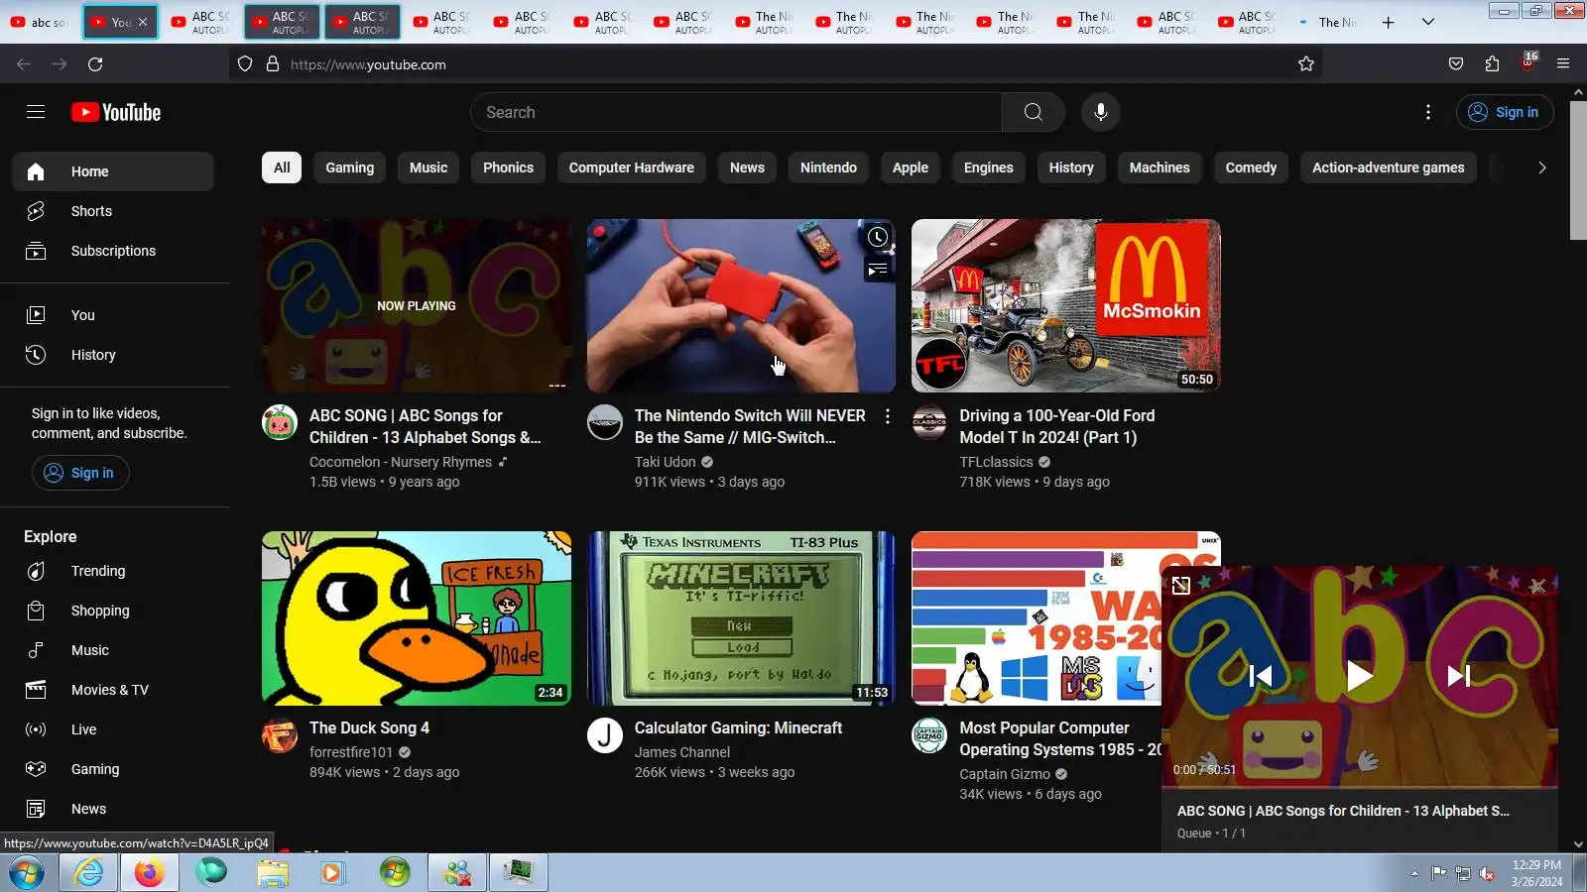Go to Shorts in the sidebar
Viewport: 1587px width, 892px height.
113,211
